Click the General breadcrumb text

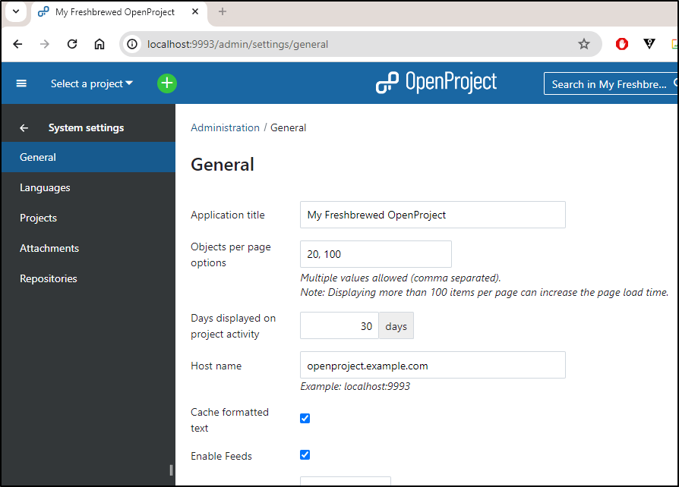pos(289,127)
